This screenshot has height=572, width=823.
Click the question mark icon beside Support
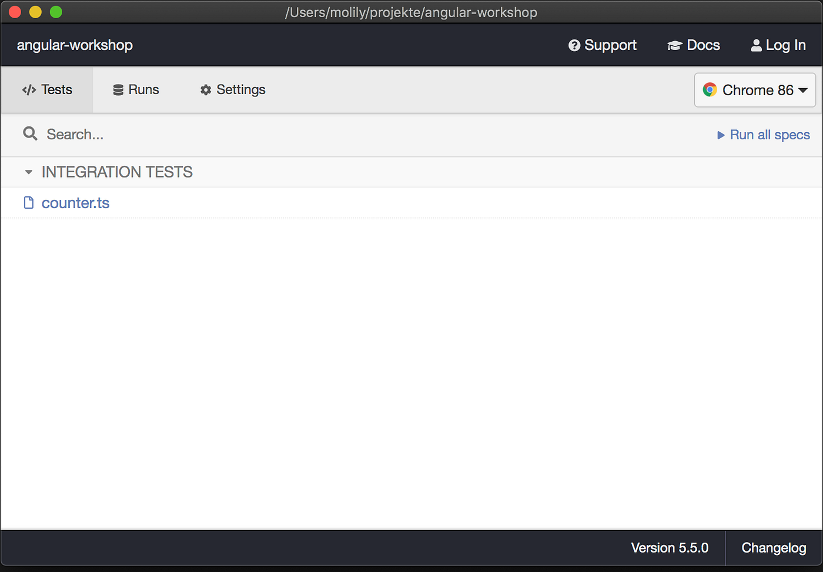574,45
